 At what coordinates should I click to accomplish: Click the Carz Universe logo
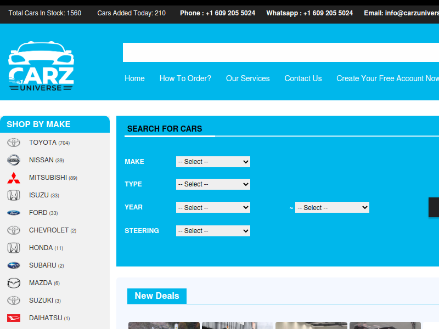click(41, 67)
